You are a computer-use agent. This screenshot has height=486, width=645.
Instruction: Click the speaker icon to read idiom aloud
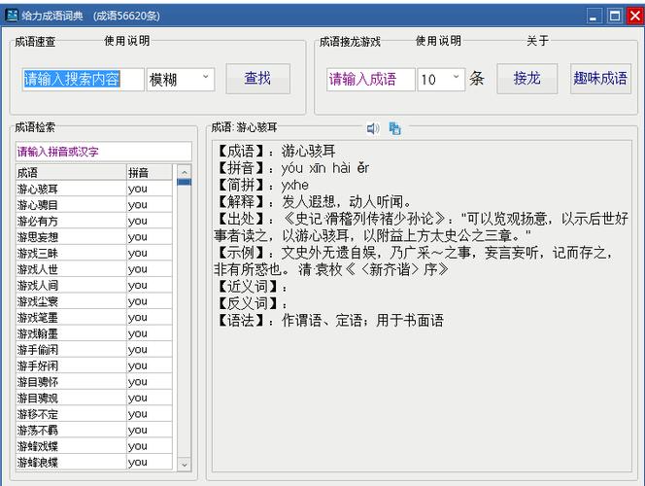click(372, 128)
